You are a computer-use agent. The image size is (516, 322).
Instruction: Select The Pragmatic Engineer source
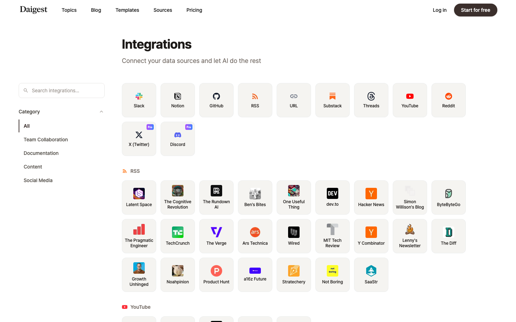coord(139,236)
